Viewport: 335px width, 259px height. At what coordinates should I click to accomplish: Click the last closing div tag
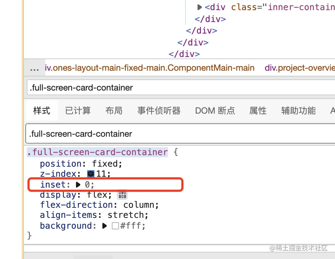pyautogui.click(x=184, y=54)
